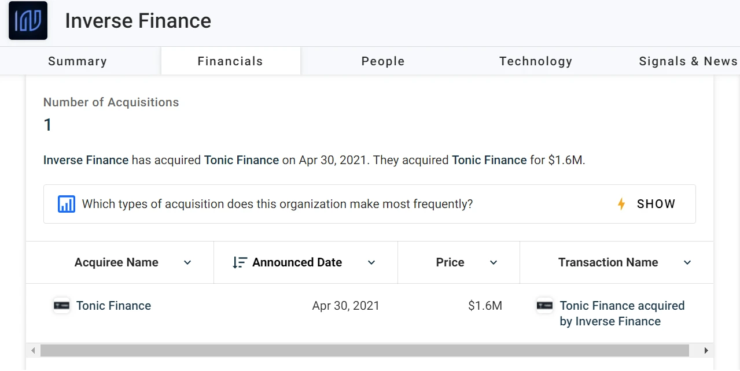Click the Inverse Finance logo icon
This screenshot has height=371, width=740.
28,21
